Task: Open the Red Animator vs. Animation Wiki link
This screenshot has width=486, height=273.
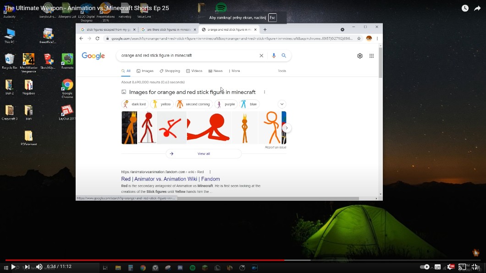Action: point(170,179)
